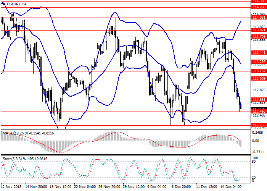The width and height of the screenshot is (267, 191).
Task: Click the 112.460 support level label
Action: click(259, 112)
